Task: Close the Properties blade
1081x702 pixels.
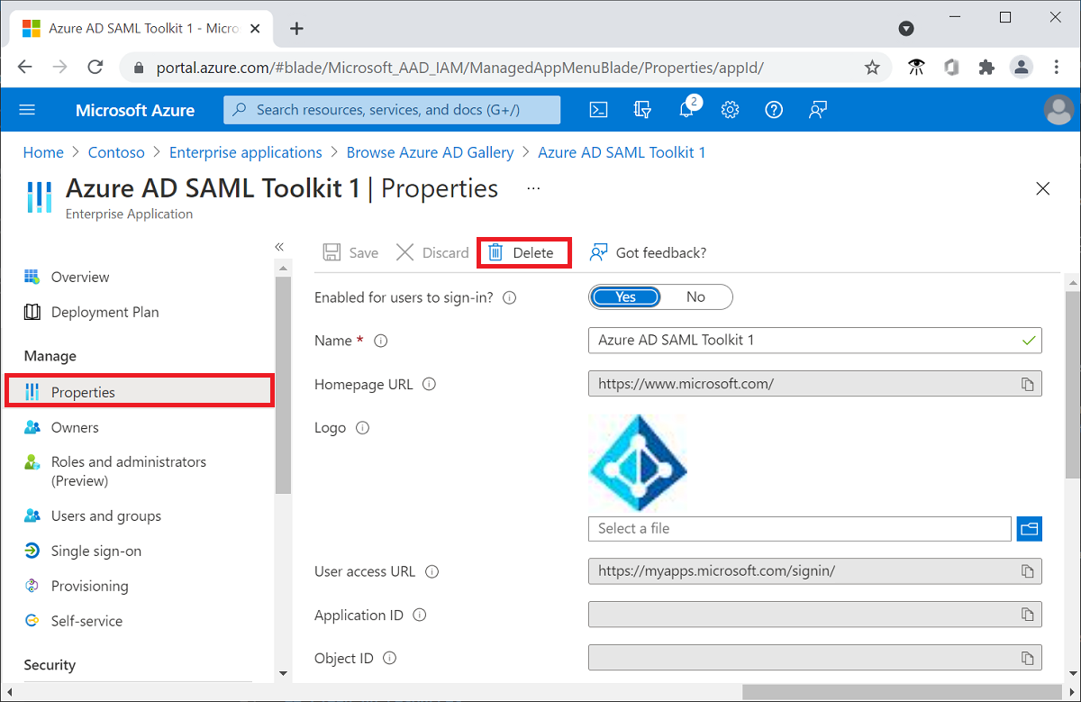Action: [1043, 188]
